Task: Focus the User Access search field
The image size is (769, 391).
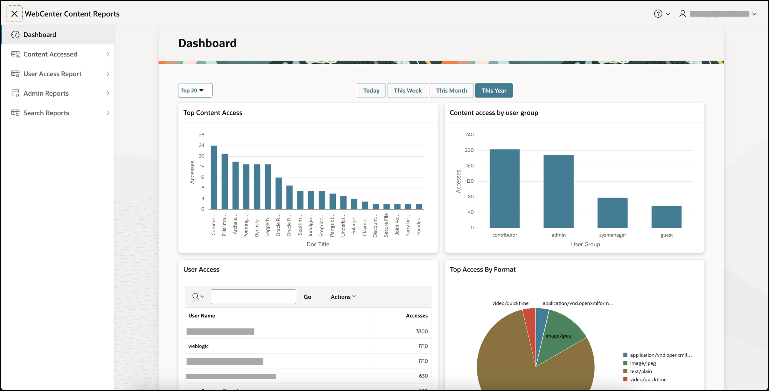Action: pyautogui.click(x=253, y=297)
